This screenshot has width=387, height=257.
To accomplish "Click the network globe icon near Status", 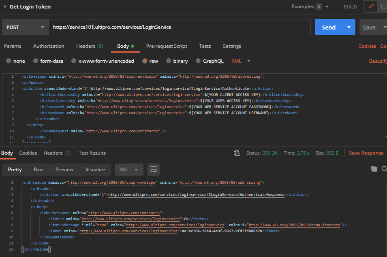I will [x=237, y=153].
